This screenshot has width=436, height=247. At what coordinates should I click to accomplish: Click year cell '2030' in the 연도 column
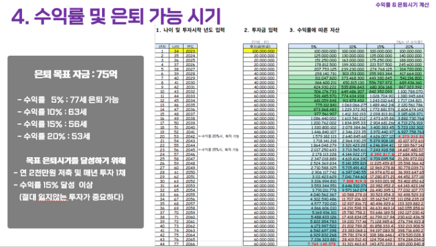[191, 83]
